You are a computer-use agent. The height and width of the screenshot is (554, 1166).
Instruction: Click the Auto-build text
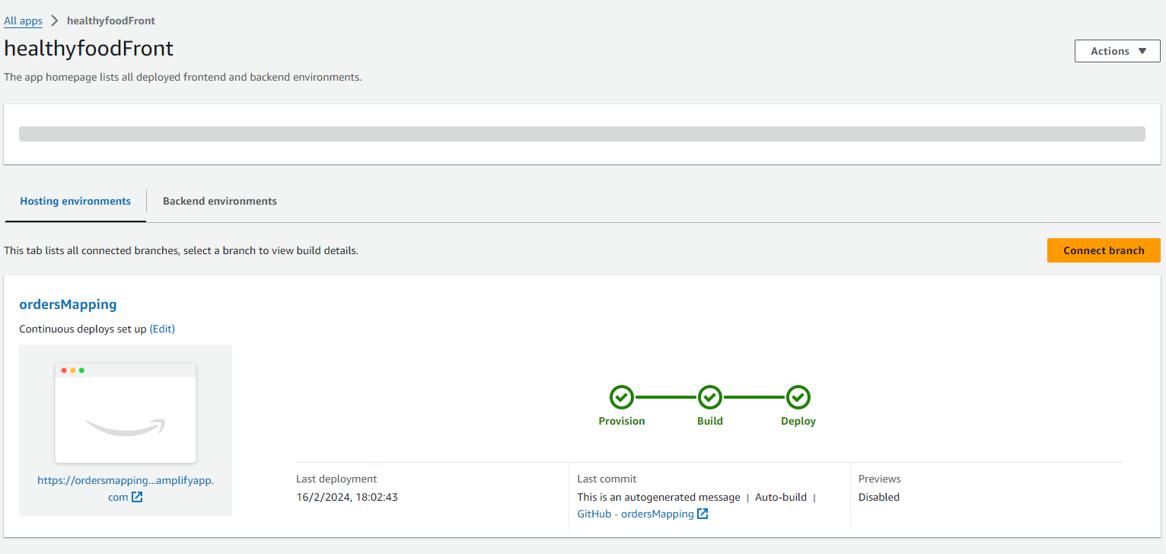[781, 497]
